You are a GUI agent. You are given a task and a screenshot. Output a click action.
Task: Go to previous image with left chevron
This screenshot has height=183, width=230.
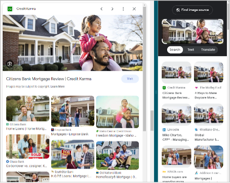102,9
